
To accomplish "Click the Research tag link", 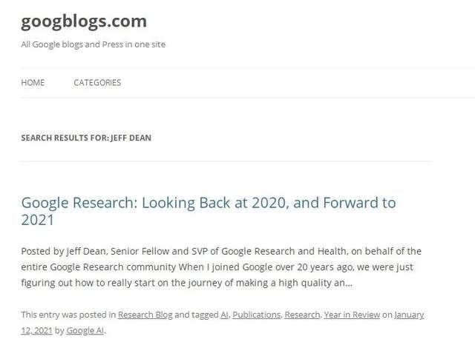I will (302, 315).
